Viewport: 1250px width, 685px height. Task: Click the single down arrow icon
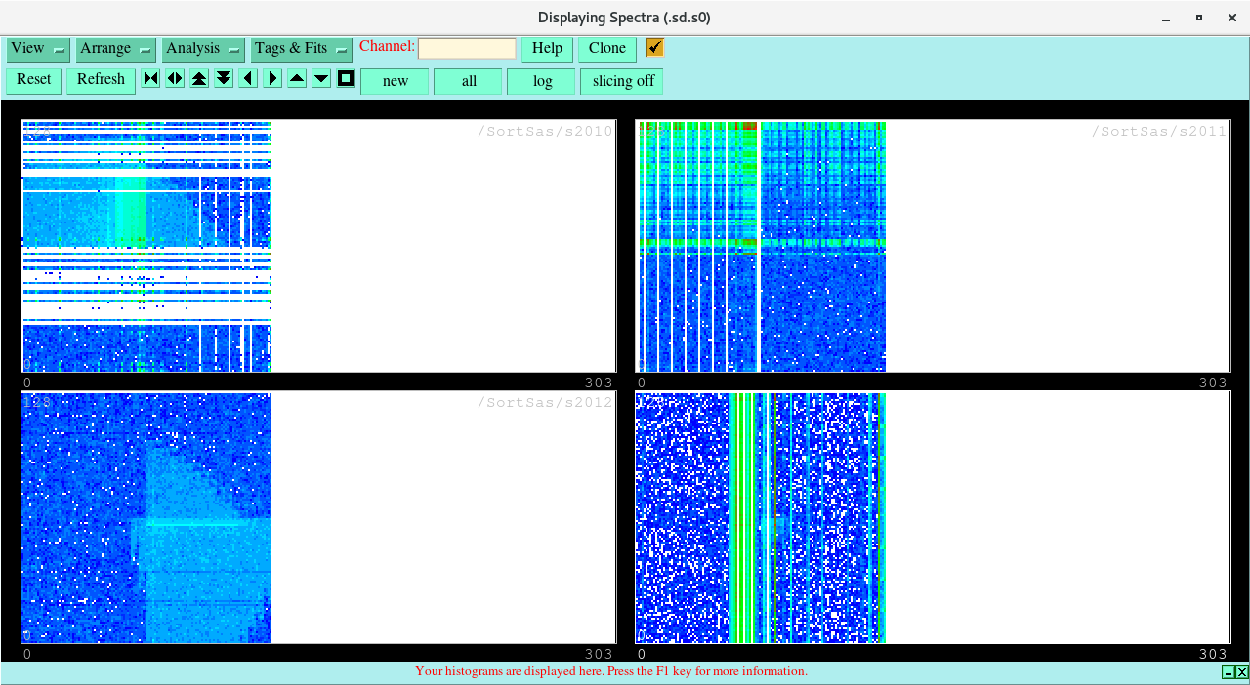(x=321, y=79)
